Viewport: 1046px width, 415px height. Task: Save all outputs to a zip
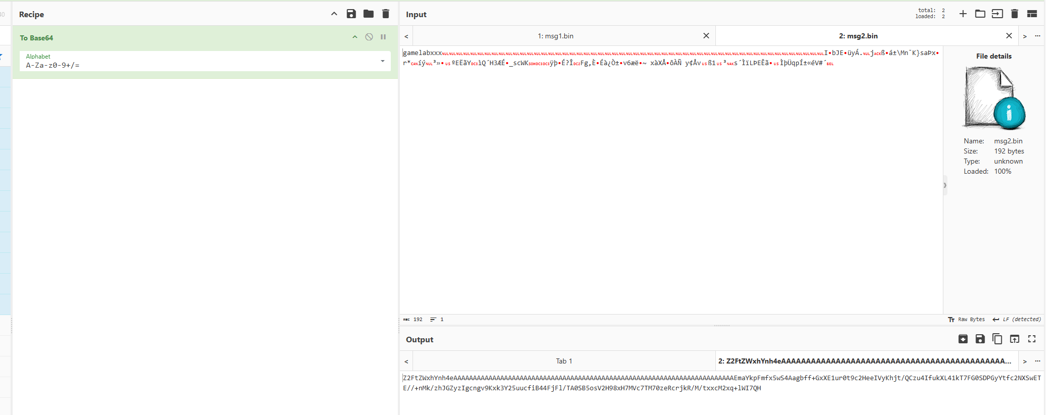pyautogui.click(x=963, y=339)
